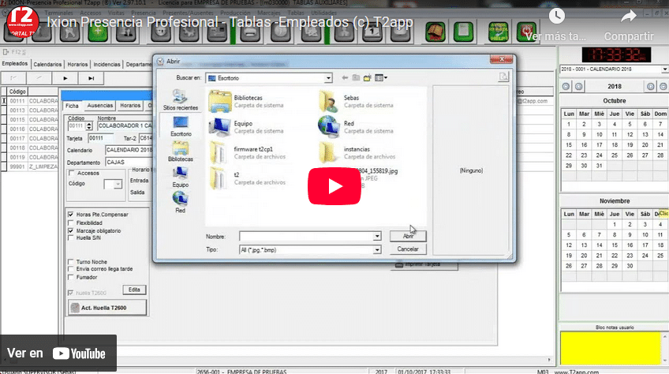
Task: Select the employee row 99901
Action: pos(30,166)
